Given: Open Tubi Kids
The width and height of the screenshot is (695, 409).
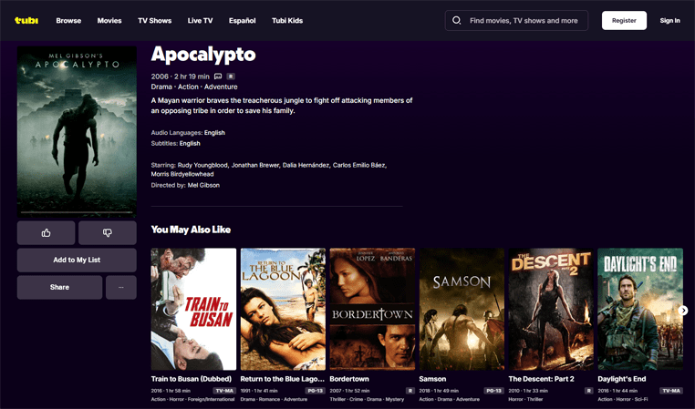Looking at the screenshot, I should 287,20.
